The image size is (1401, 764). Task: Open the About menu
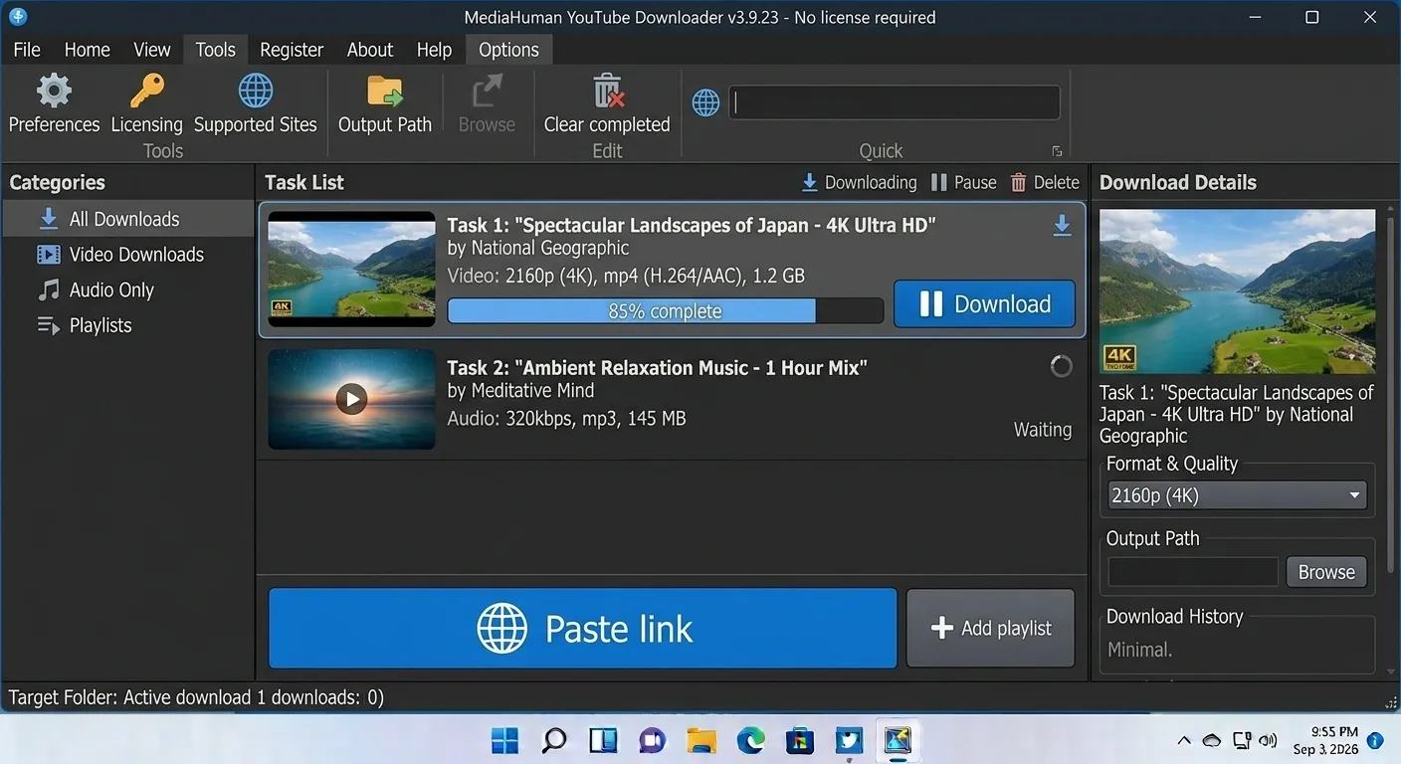pyautogui.click(x=370, y=50)
